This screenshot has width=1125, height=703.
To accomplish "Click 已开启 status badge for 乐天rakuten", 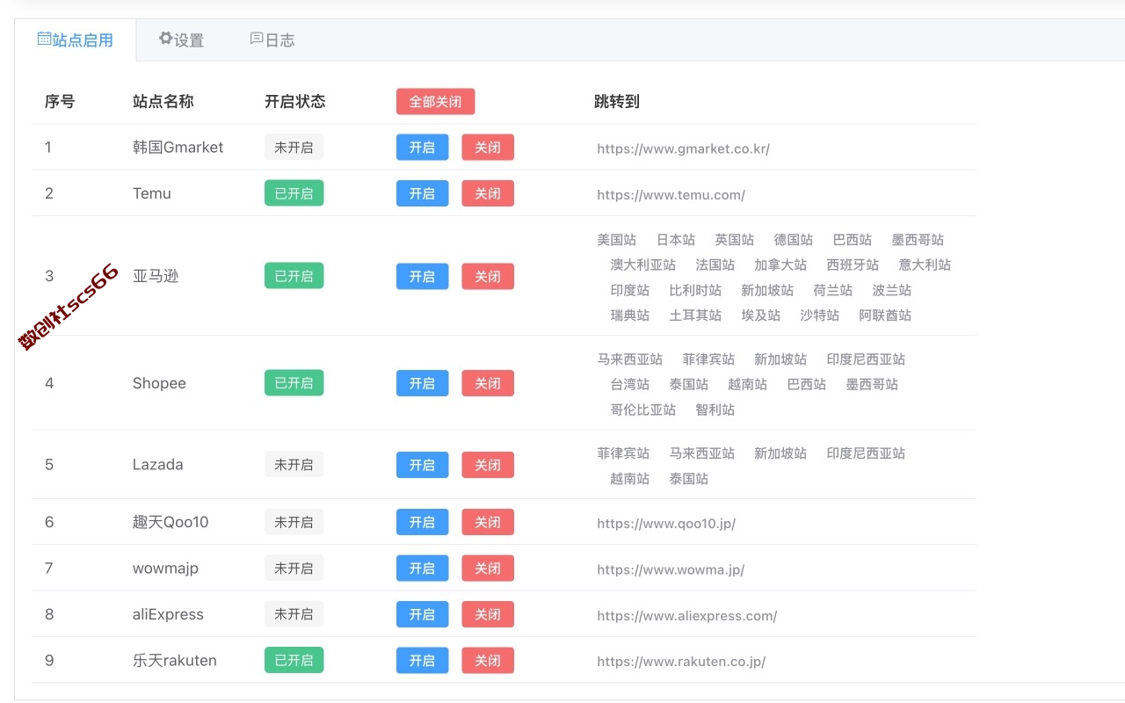I will tap(294, 660).
